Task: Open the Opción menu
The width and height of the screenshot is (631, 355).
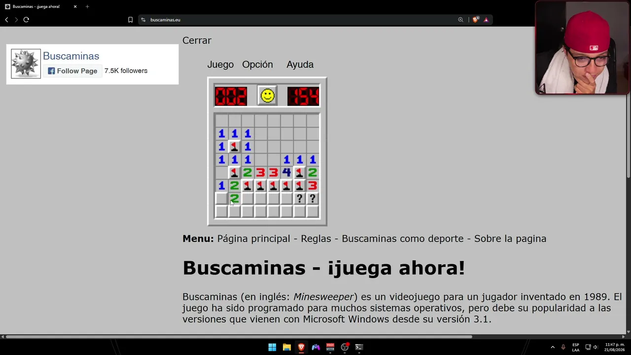Action: tap(257, 65)
